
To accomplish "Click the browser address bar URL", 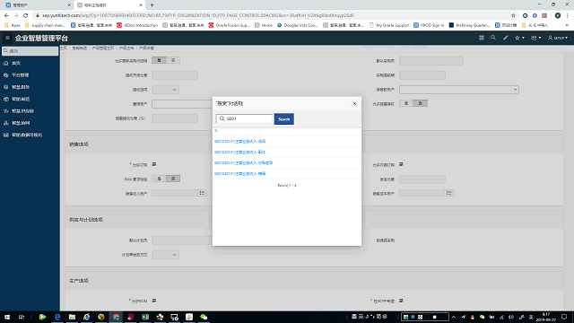I will pos(197,15).
